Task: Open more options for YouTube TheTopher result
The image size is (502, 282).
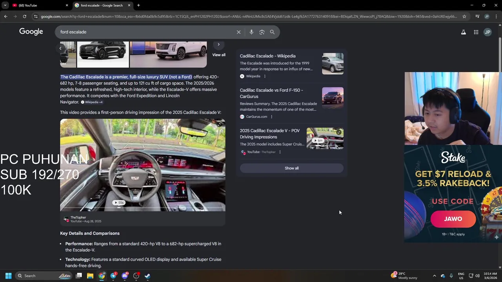Action: (x=280, y=152)
